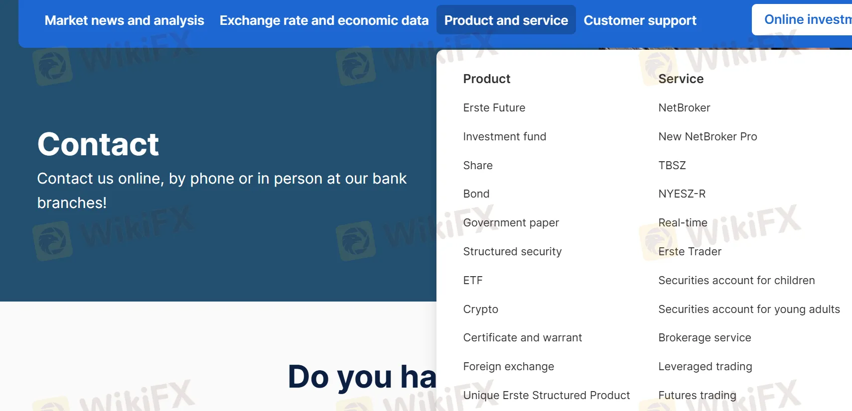Open the NetBroker service link
Image resolution: width=852 pixels, height=411 pixels.
point(684,107)
